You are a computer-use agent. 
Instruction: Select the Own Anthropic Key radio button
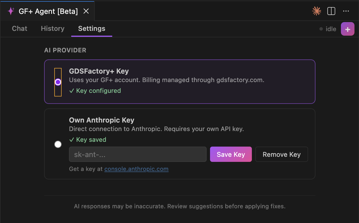click(58, 144)
